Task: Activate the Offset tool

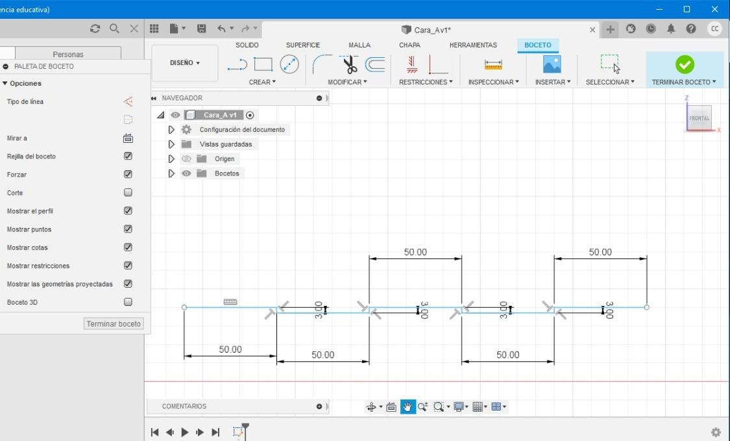Action: pos(375,64)
